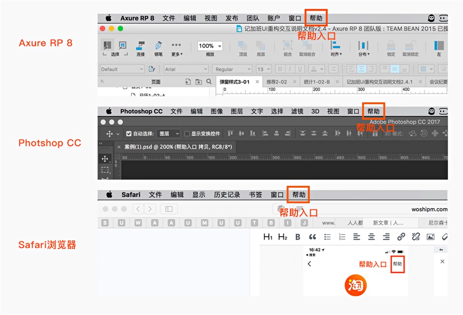
Task: Click the 帮助 link in phone mockup
Action: tap(397, 264)
